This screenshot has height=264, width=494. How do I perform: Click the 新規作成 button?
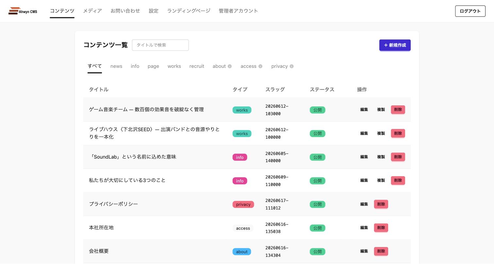395,45
